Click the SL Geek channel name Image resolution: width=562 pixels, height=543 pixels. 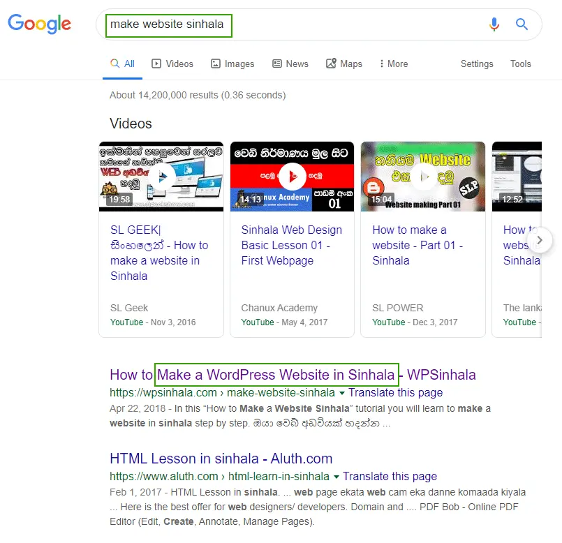pyautogui.click(x=129, y=308)
